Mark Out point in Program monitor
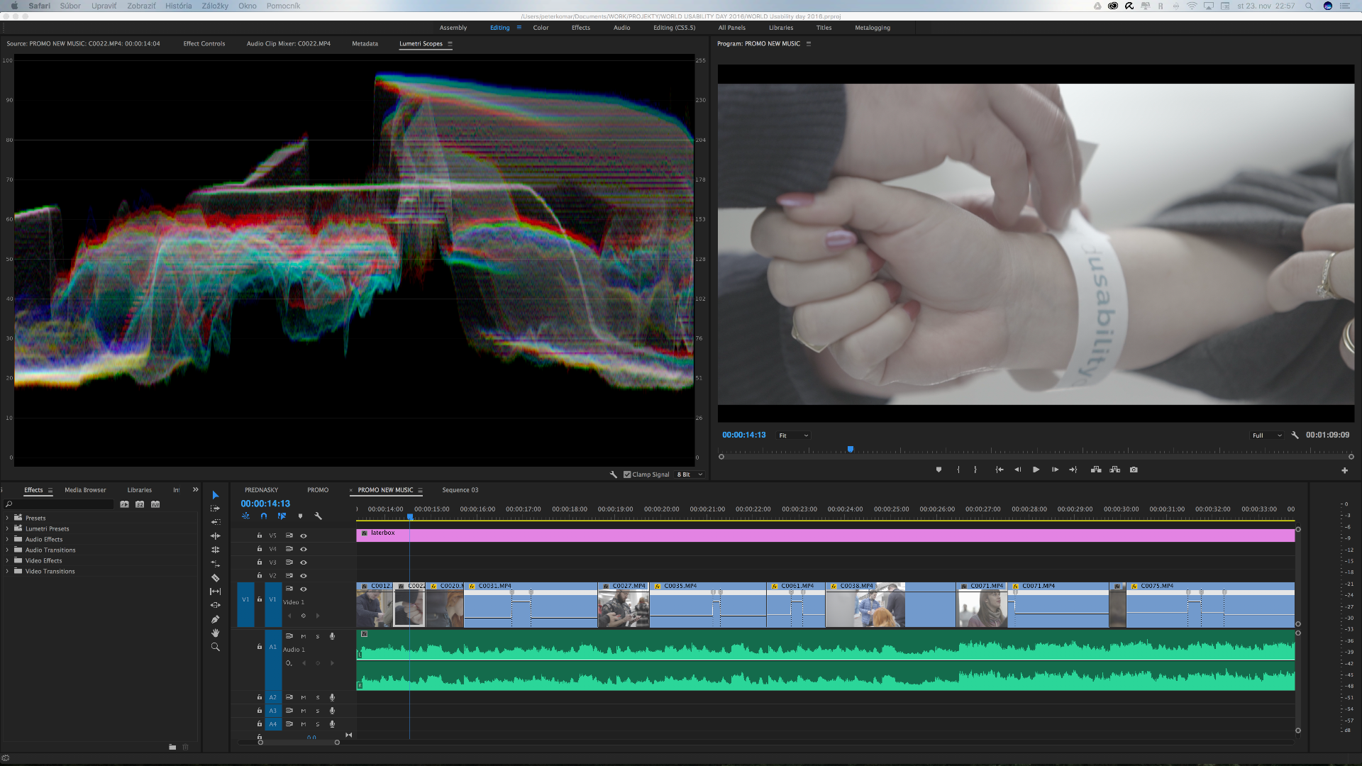The image size is (1362, 766). pos(975,470)
